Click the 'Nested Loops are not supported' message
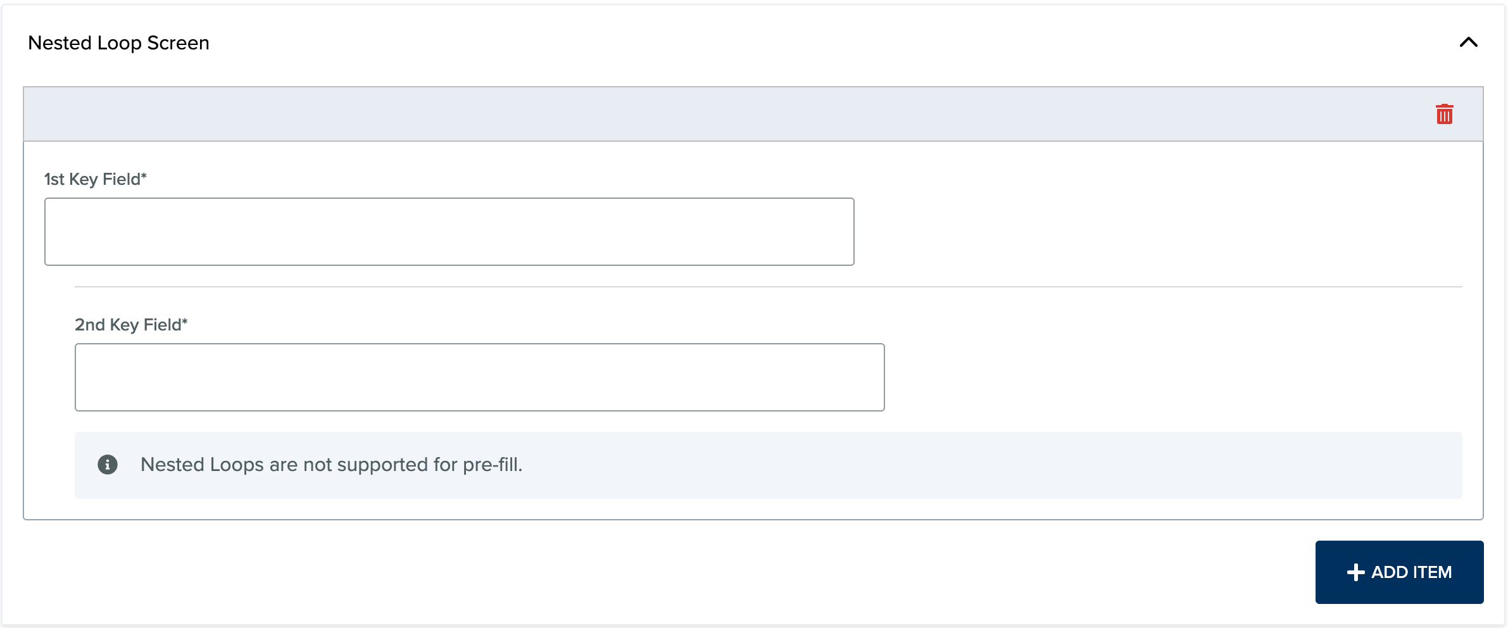 click(331, 465)
